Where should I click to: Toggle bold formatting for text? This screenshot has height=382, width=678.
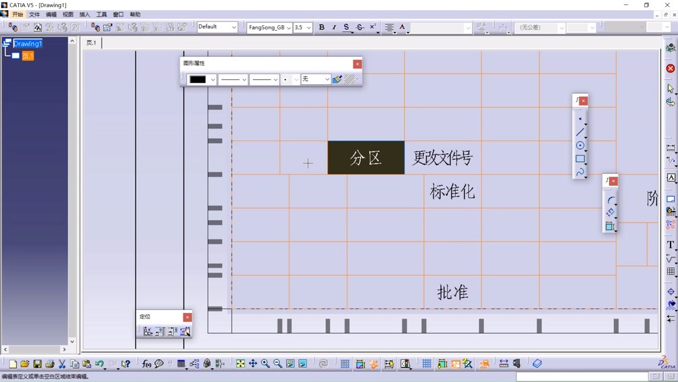tap(321, 28)
